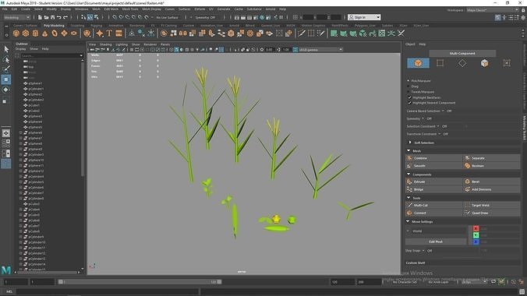527x296 pixels.
Task: Collapse the Mesh section in Modeling Toolkit
Action: click(x=409, y=151)
